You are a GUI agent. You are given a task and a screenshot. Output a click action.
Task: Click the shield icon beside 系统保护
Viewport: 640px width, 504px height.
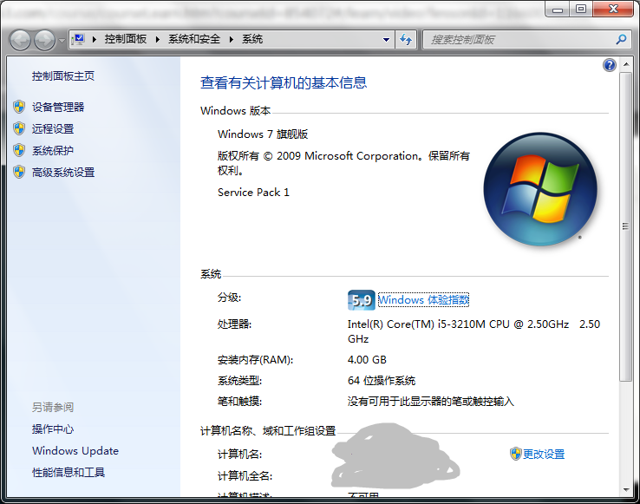(x=19, y=150)
